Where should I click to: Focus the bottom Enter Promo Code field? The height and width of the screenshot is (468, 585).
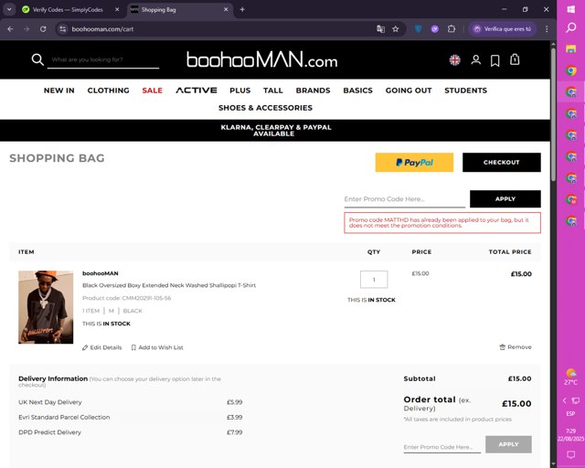441,446
